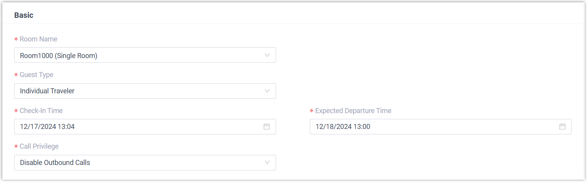587x182 pixels.
Task: Click the '12/18/2024 13:00' date text
Action: tap(343, 127)
